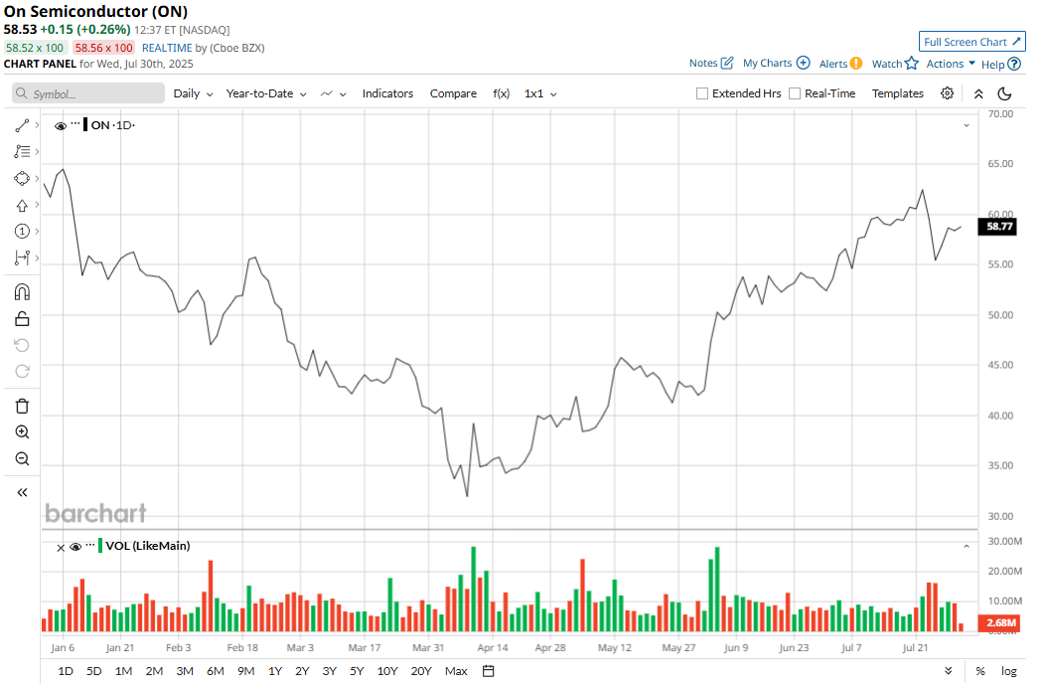Viewport: 1044px width, 691px height.
Task: Select the arrow marker tool
Action: pos(22,205)
